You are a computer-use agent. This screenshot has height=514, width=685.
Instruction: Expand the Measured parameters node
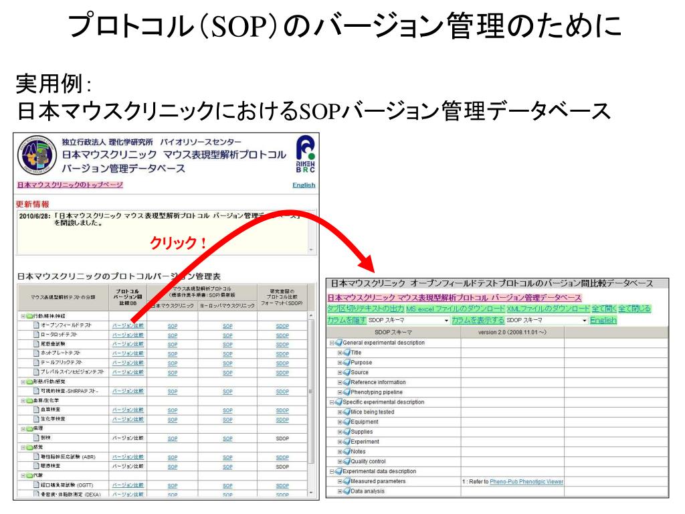(x=340, y=482)
